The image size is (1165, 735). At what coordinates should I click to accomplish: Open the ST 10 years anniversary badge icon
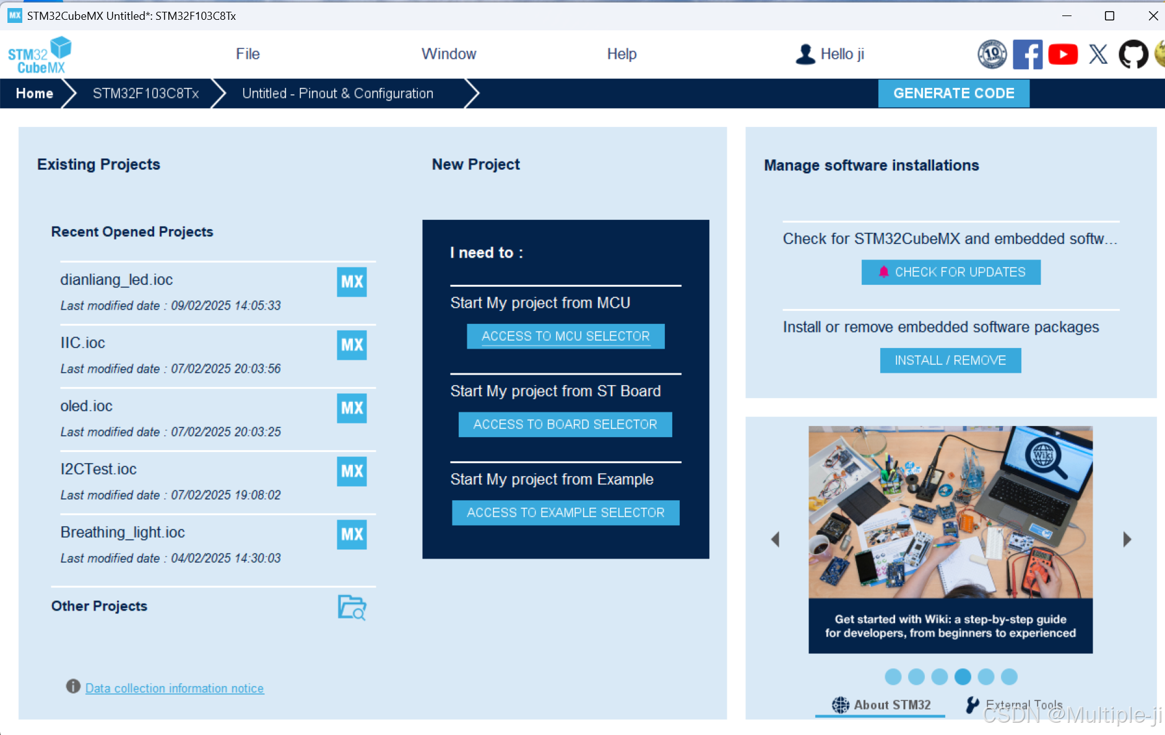[x=992, y=54]
